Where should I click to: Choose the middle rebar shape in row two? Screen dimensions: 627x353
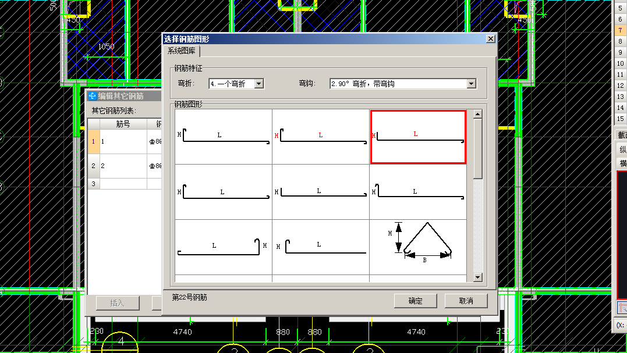[321, 192]
